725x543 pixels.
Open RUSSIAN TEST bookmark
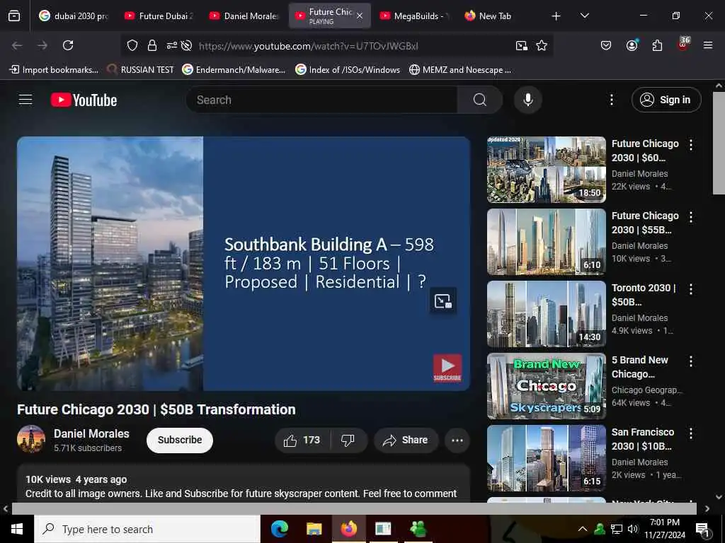point(140,70)
